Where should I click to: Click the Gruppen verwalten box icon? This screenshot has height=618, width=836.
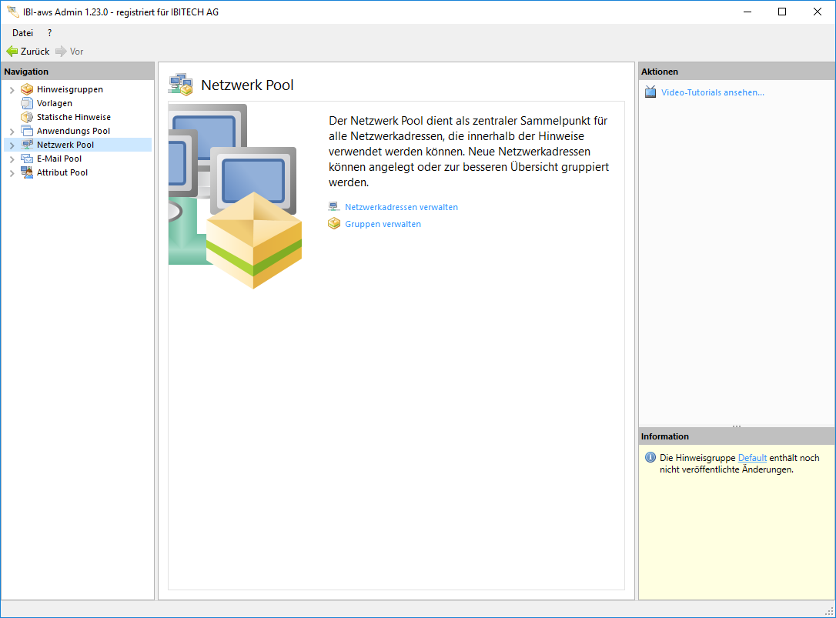(x=334, y=224)
